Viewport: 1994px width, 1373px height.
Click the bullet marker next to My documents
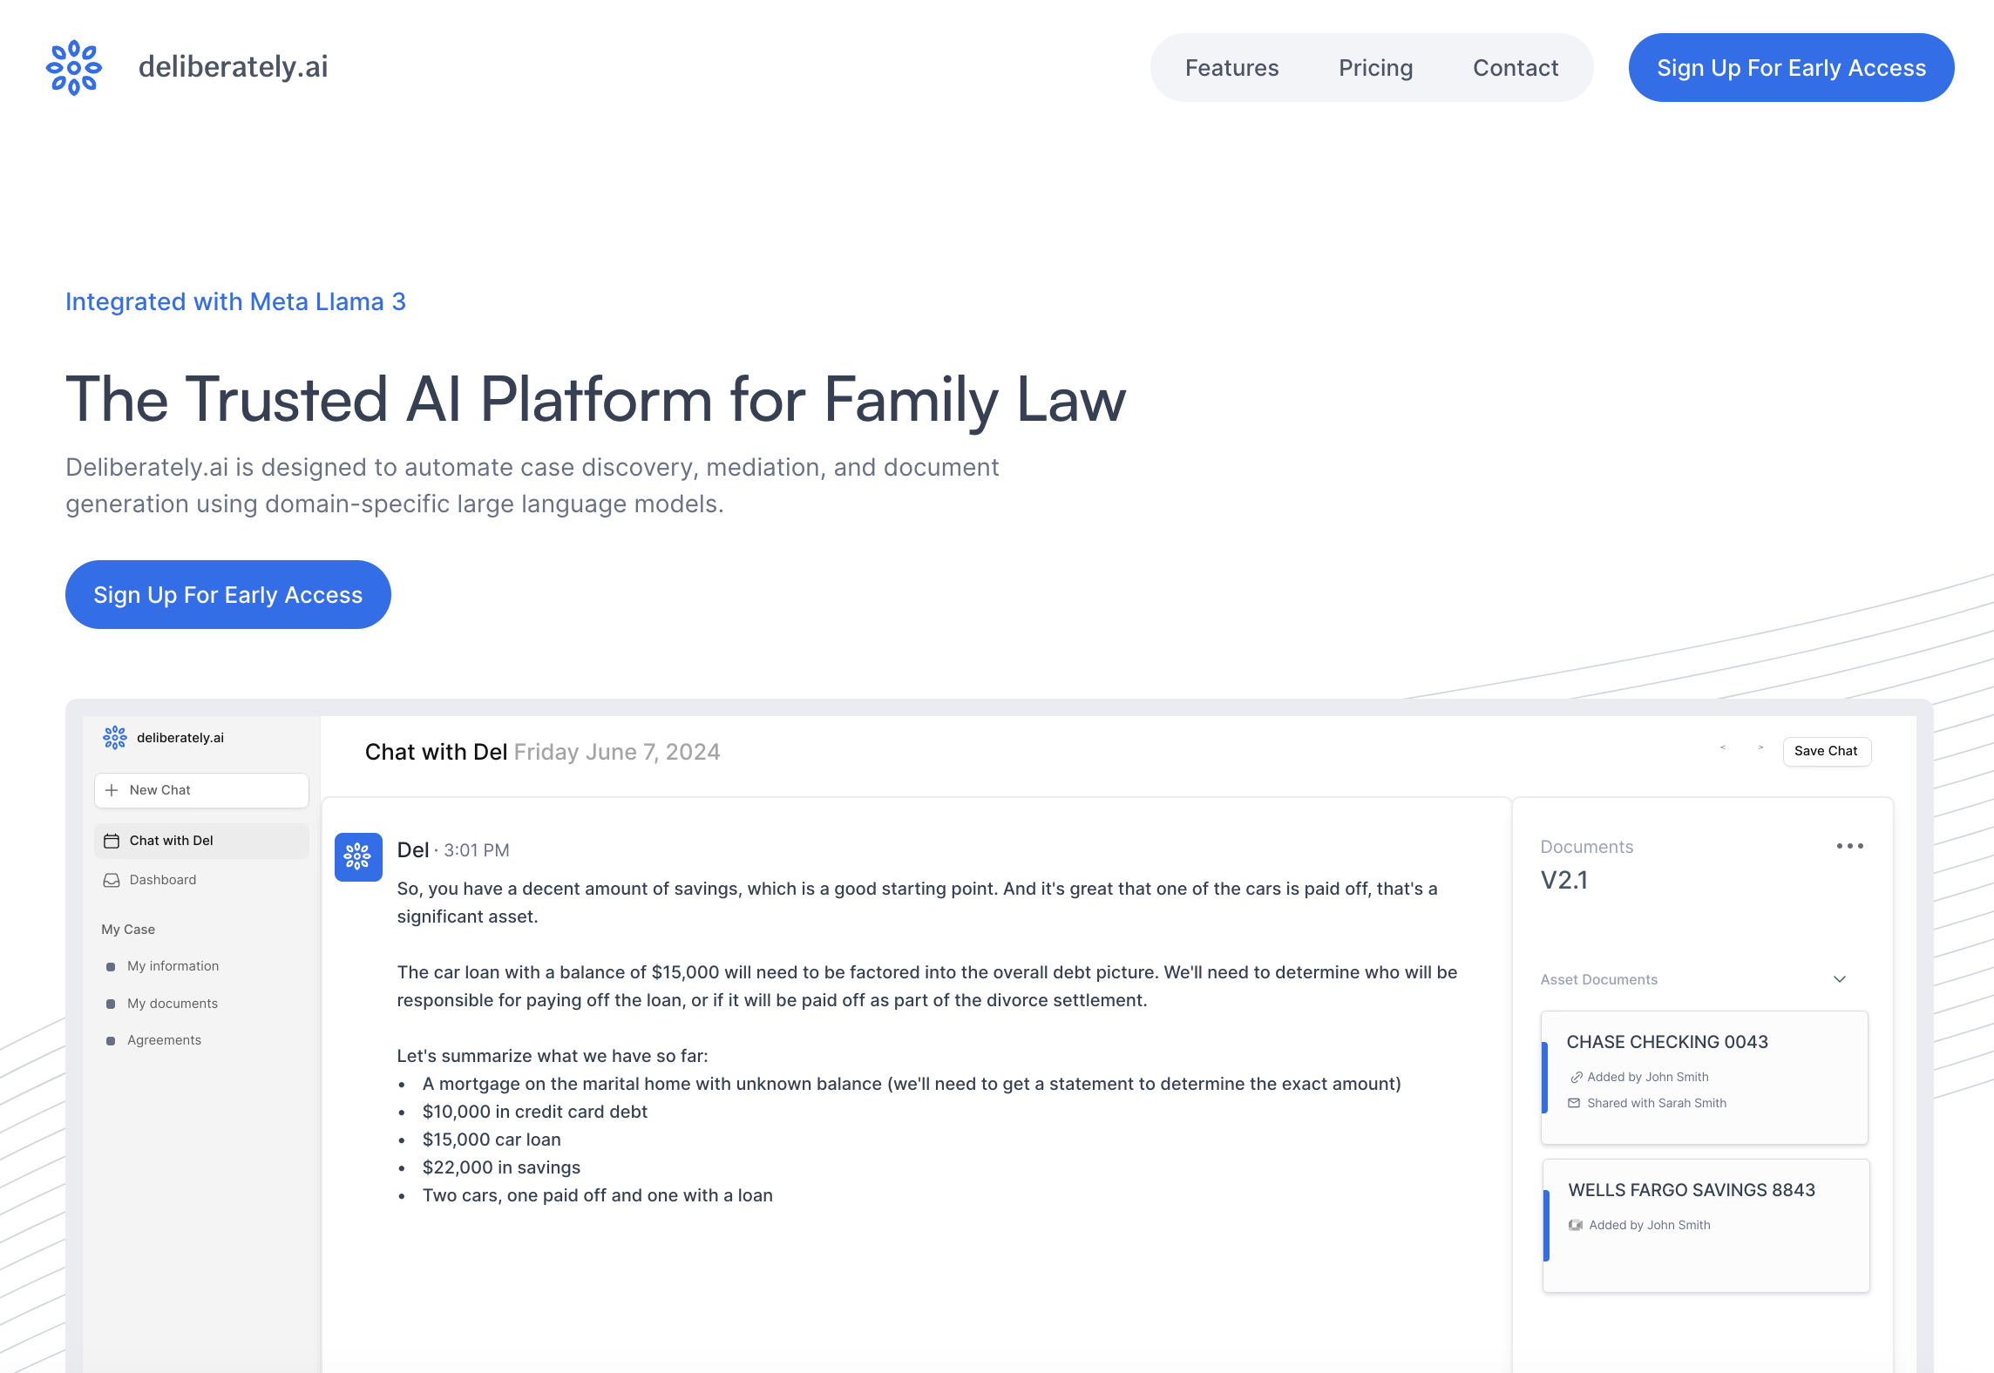[x=111, y=1004]
